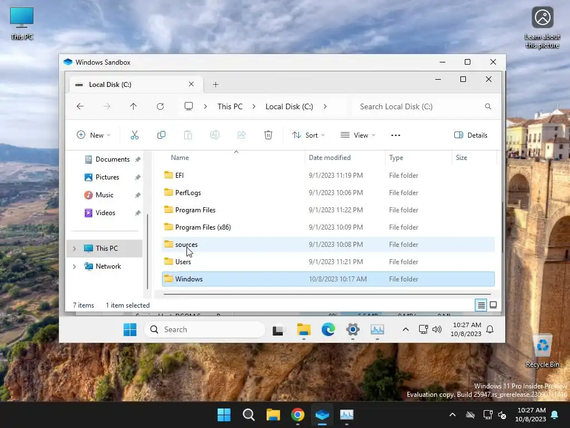Viewport: 570px width, 428px height.
Task: Switch to details list view icon in status bar
Action: (x=481, y=305)
